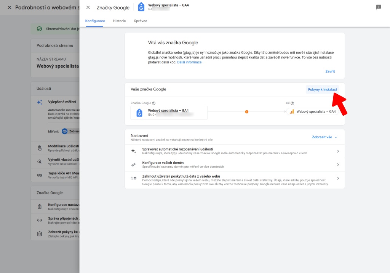Image resolution: width=390 pixels, height=273 pixels.
Task: Open the feedback icon in the top-right corner
Action: pos(378,7)
